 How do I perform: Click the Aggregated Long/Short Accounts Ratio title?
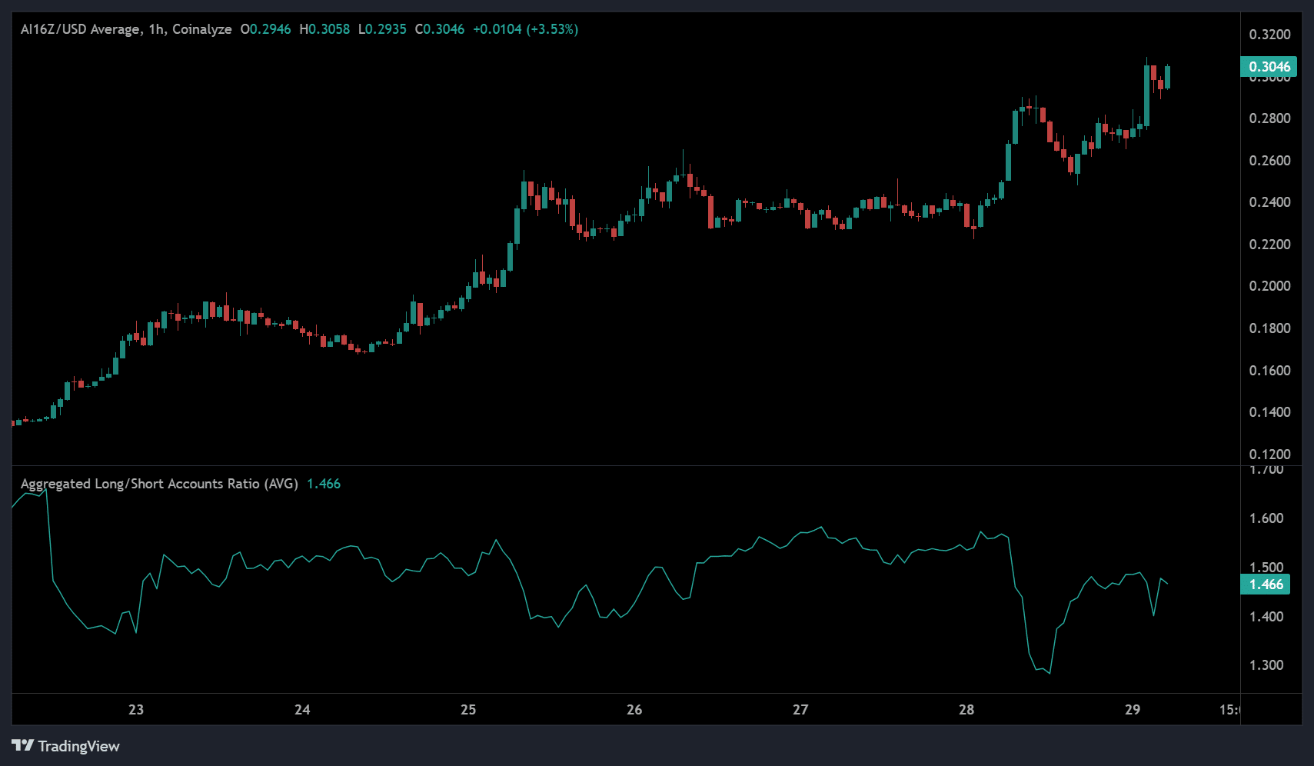tap(159, 484)
